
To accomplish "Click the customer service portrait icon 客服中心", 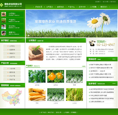I will pos(4,33).
